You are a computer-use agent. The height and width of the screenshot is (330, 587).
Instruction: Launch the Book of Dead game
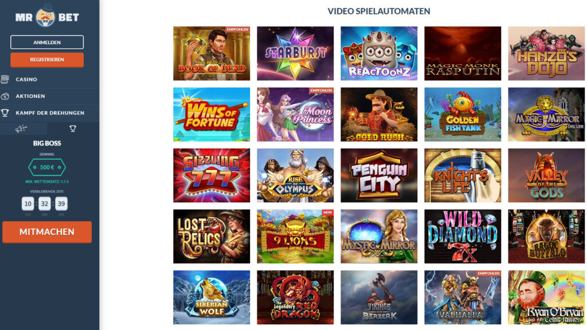212,53
